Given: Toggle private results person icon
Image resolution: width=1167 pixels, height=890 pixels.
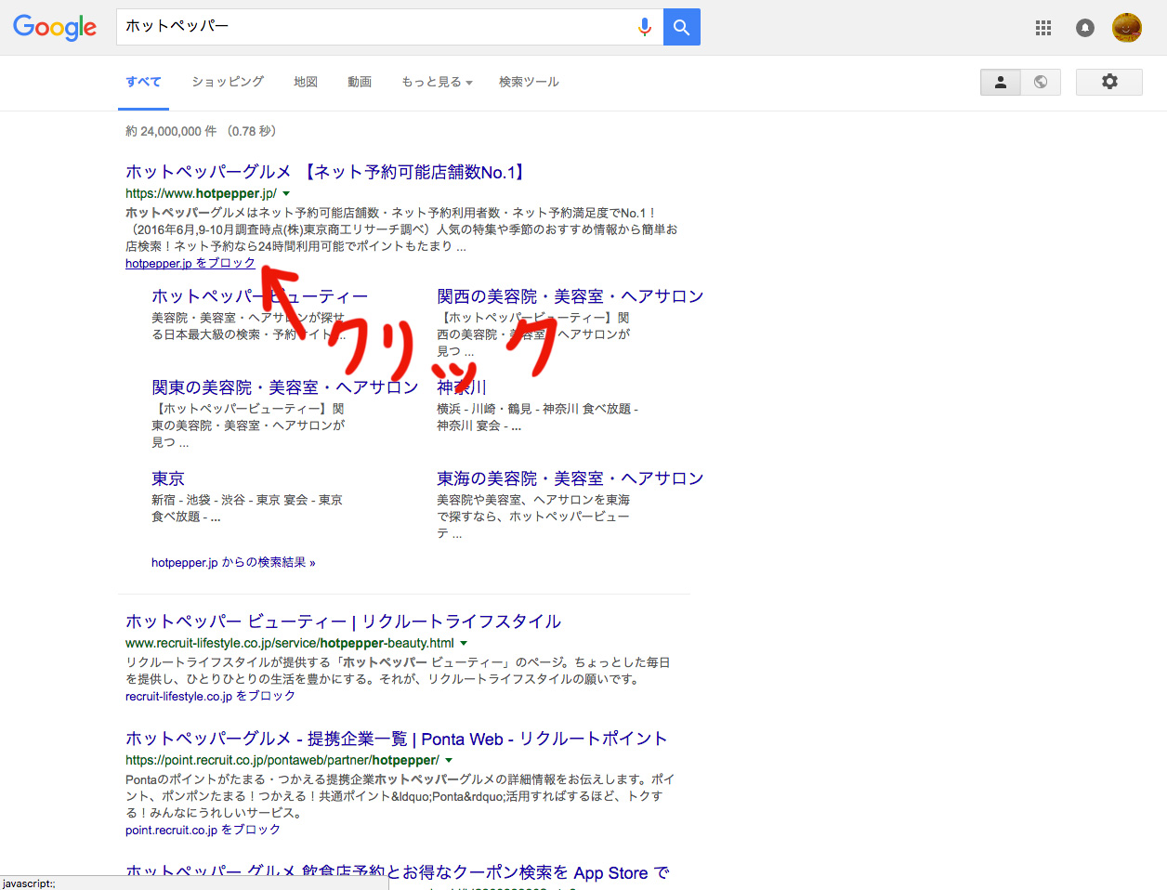Looking at the screenshot, I should coord(1001,82).
